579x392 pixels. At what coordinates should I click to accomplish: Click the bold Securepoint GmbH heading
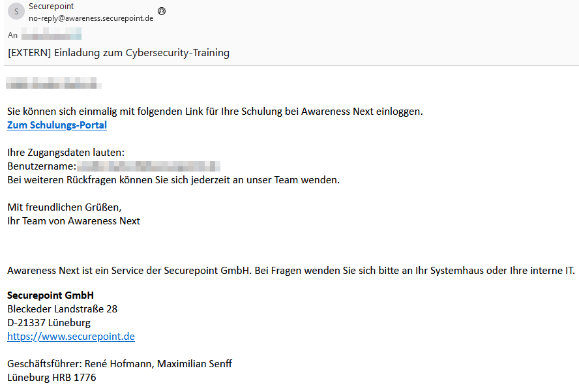pyautogui.click(x=50, y=295)
